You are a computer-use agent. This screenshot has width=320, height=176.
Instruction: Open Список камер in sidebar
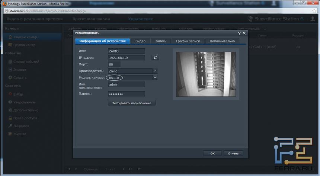pos(25,37)
